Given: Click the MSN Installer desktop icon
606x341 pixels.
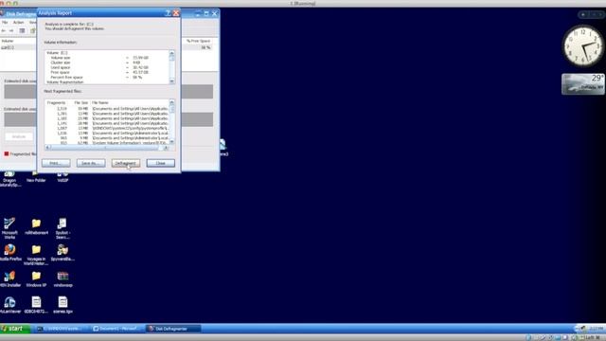Looking at the screenshot, I should point(10,278).
